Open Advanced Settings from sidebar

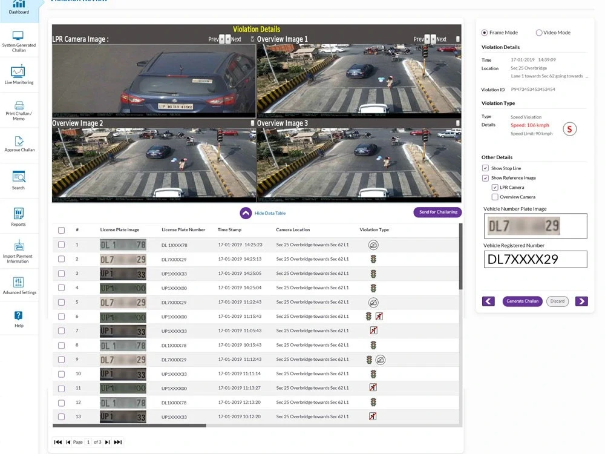(x=19, y=286)
